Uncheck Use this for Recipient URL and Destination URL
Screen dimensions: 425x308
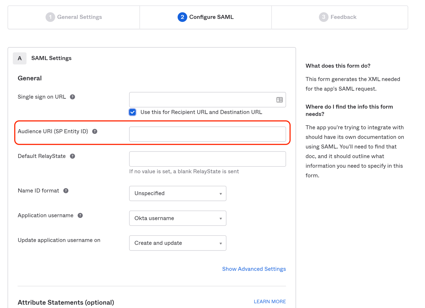coord(132,112)
